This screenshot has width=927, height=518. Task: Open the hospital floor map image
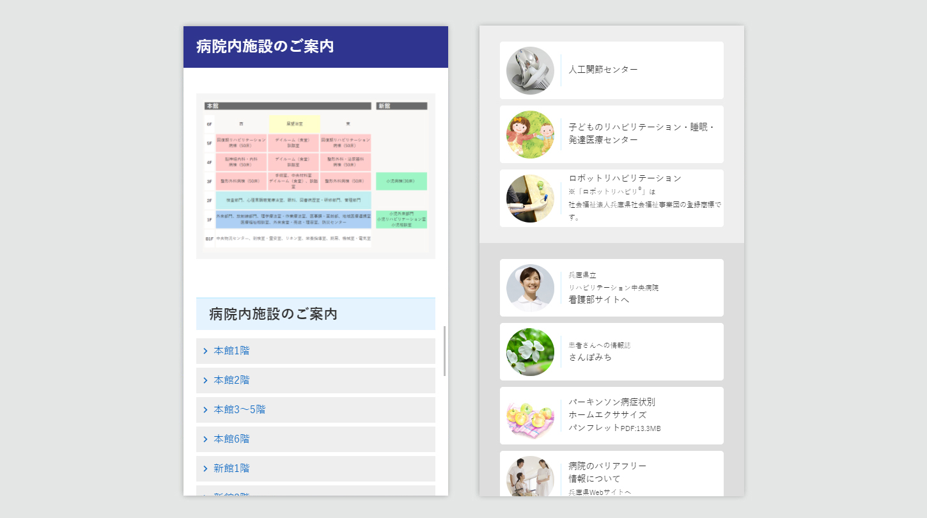pyautogui.click(x=316, y=176)
